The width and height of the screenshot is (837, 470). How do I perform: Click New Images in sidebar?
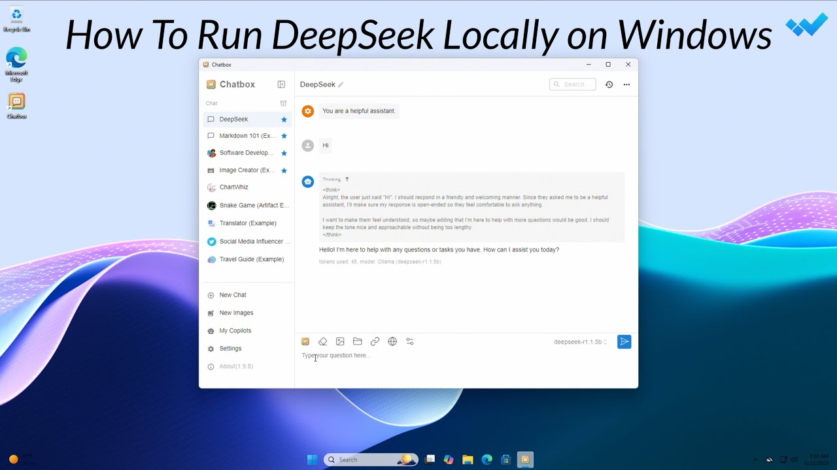(x=247, y=313)
